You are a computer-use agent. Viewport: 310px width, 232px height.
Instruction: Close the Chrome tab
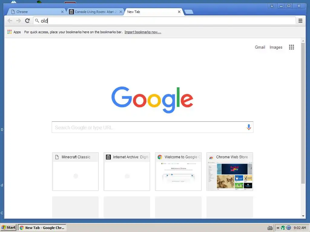(x=62, y=12)
